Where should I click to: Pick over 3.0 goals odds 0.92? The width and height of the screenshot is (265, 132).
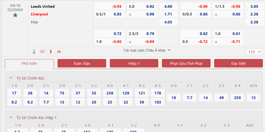click(x=142, y=6)
